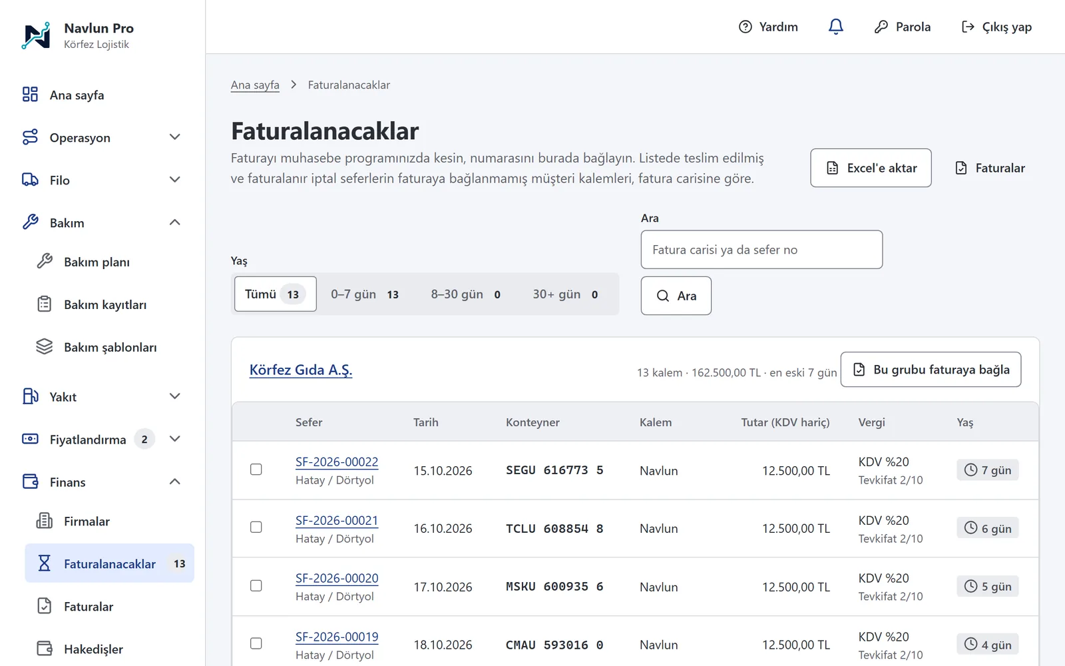1065x666 pixels.
Task: Open the SF-2026-00022 trip link
Action: pyautogui.click(x=337, y=462)
